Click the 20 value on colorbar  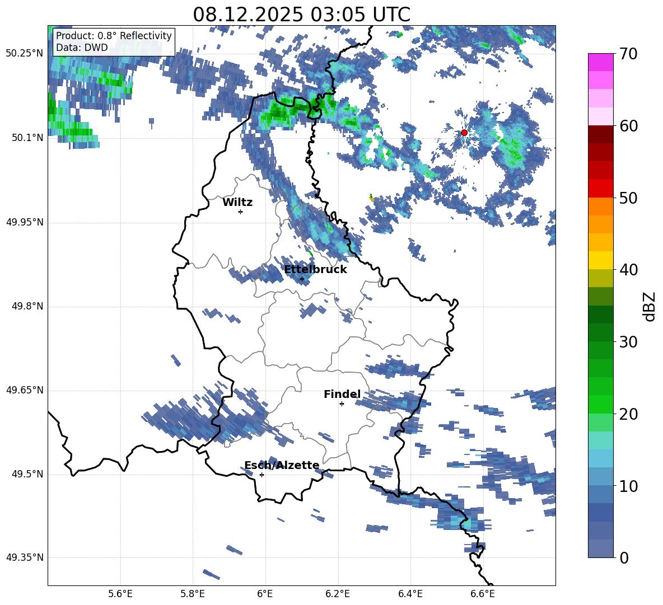click(x=628, y=414)
